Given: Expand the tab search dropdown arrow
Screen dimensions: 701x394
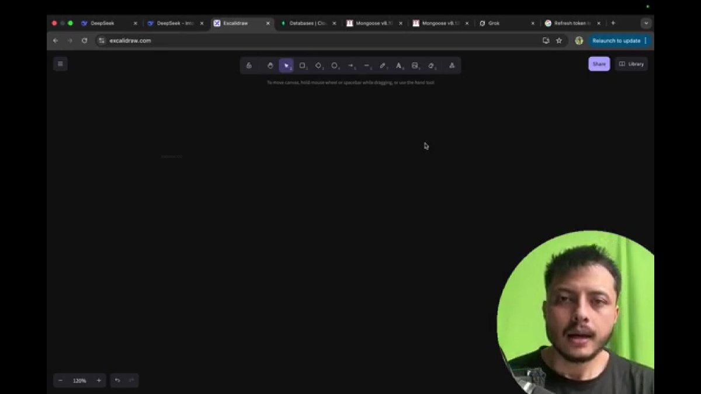Looking at the screenshot, I should 646,23.
